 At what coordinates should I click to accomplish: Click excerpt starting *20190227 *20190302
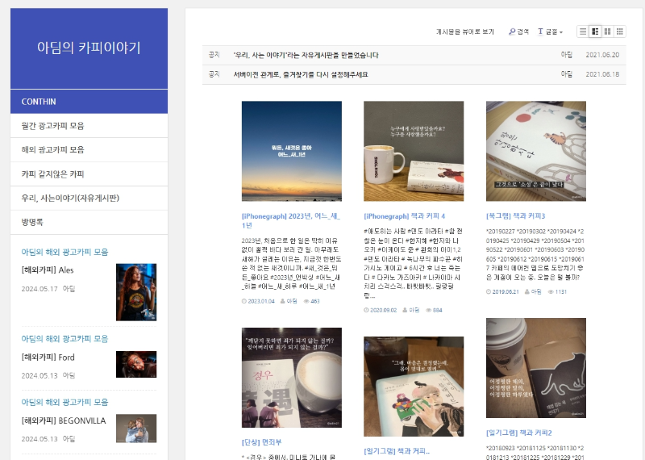(x=535, y=254)
